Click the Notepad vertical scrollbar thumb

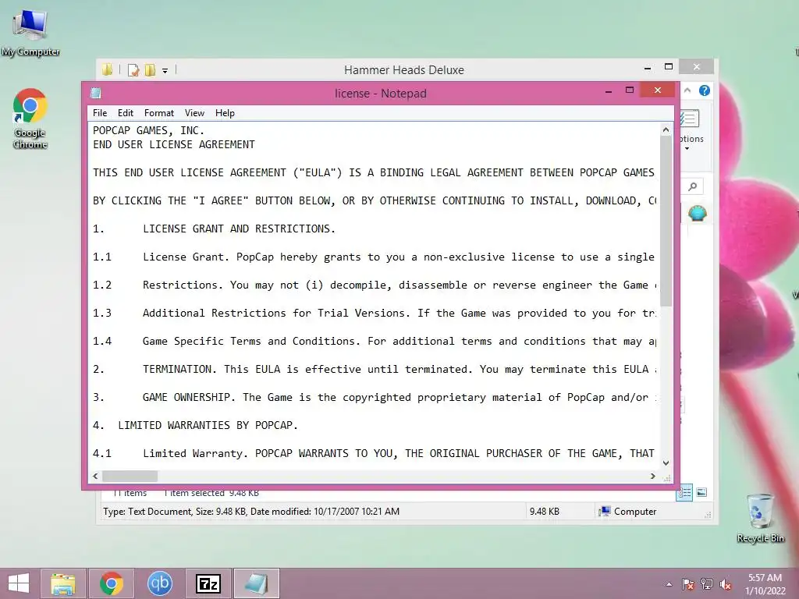(666, 221)
